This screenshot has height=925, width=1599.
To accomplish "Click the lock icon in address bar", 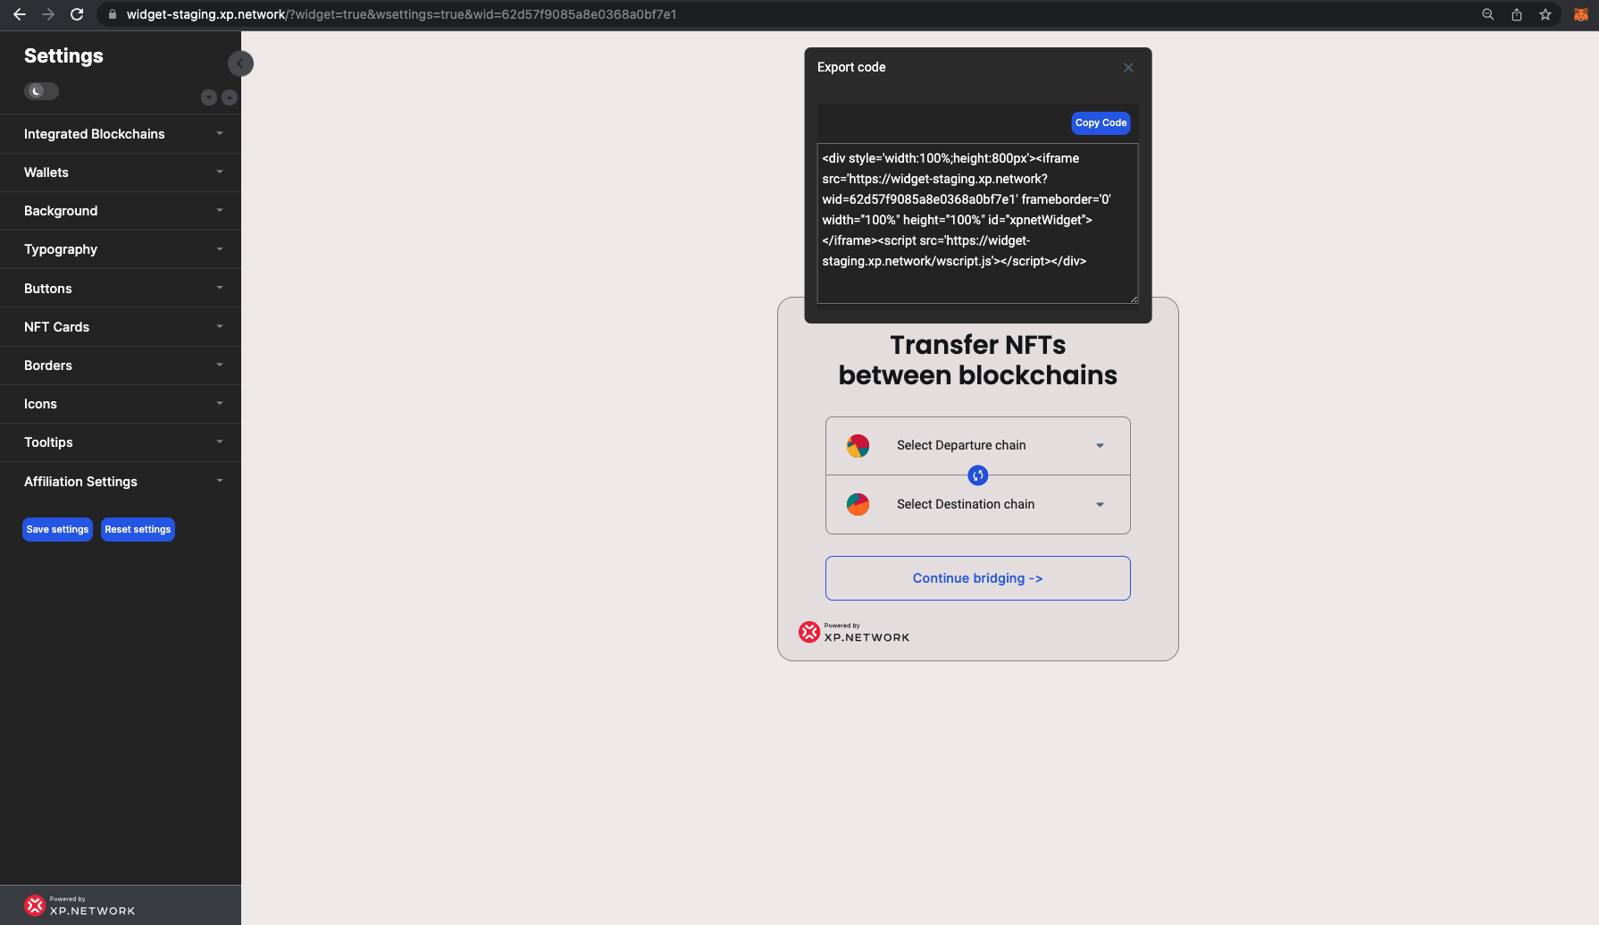I will (113, 14).
